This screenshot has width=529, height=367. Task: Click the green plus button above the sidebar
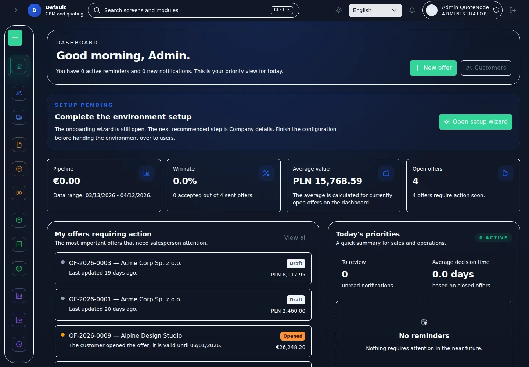(15, 37)
